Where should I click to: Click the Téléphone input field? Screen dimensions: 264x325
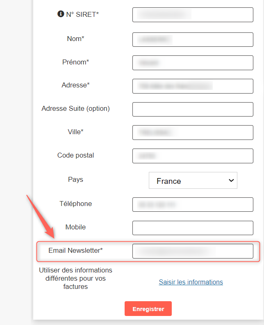point(193,204)
